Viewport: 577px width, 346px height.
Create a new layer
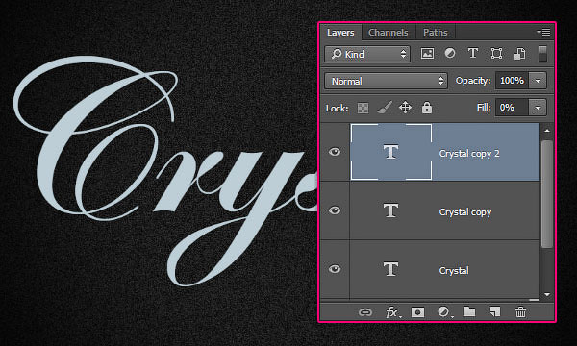coord(495,312)
